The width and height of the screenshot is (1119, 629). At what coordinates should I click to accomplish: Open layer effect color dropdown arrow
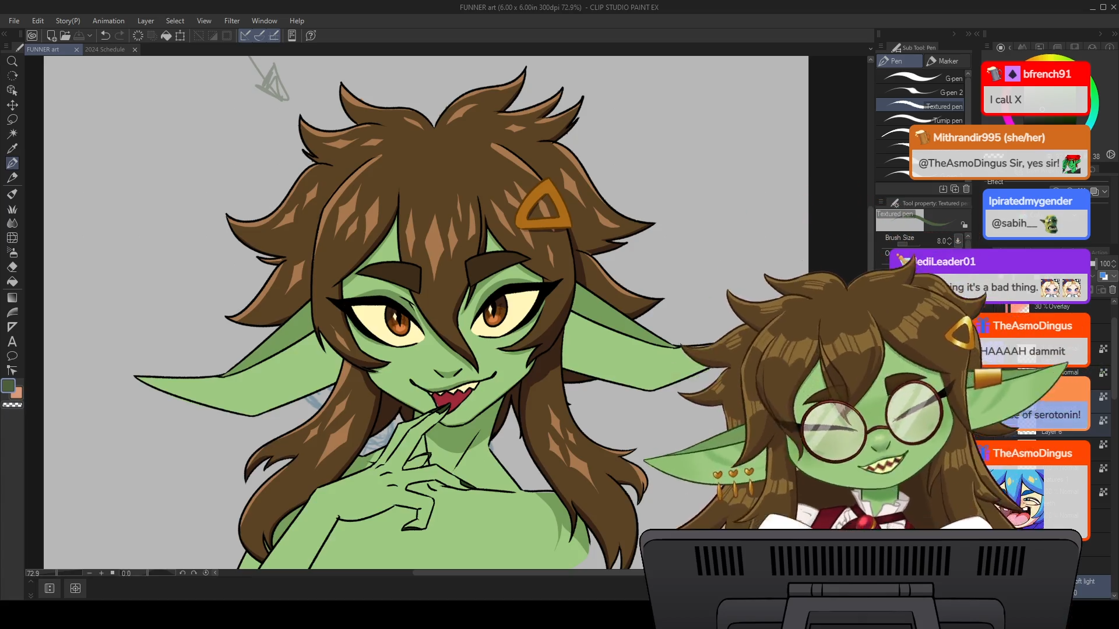1104,192
